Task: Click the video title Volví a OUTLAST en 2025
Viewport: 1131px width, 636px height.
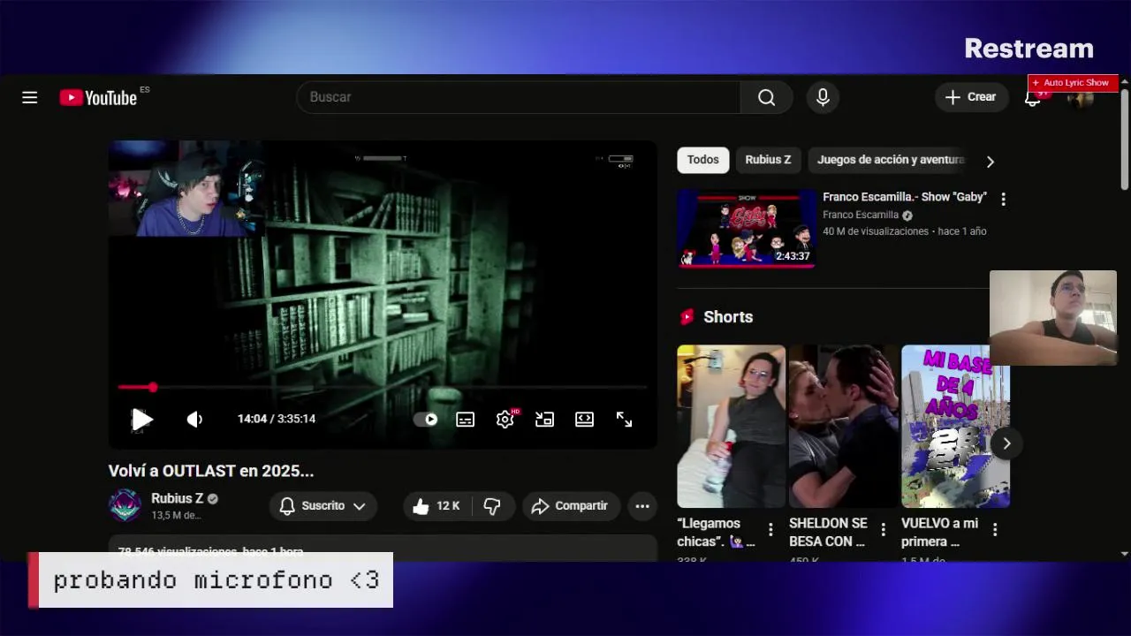Action: (x=211, y=471)
